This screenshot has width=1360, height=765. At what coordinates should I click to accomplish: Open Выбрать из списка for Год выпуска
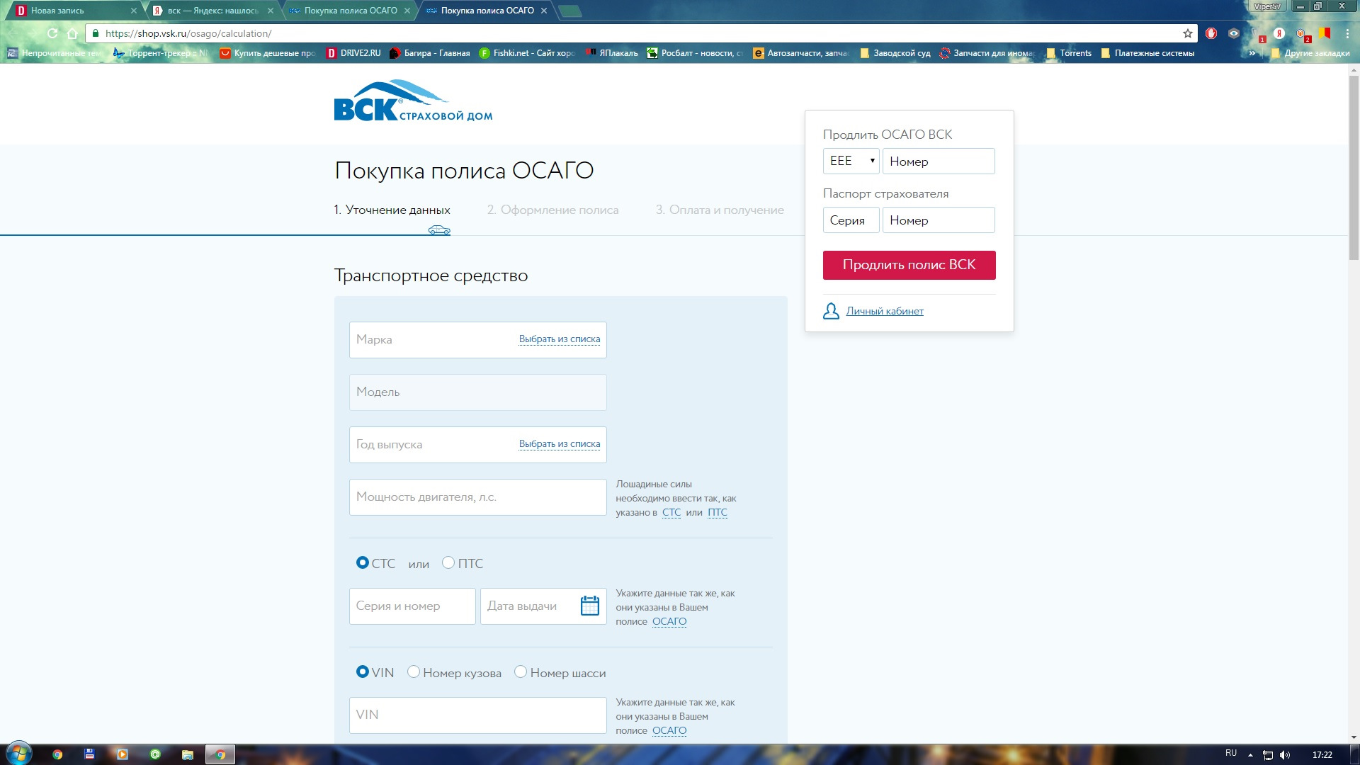click(x=559, y=444)
